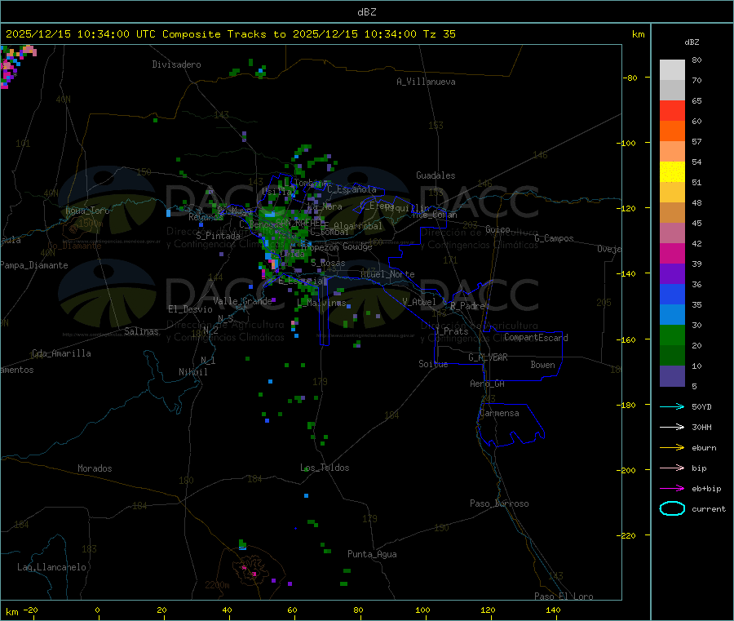Click the Aero_GA map label
Viewport: 734px width, 621px height.
pos(487,384)
